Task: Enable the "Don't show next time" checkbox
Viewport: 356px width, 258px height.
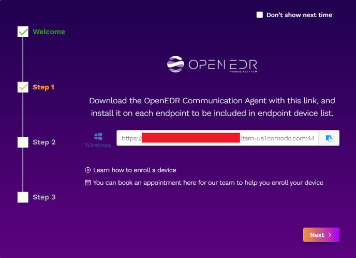Action: point(260,15)
